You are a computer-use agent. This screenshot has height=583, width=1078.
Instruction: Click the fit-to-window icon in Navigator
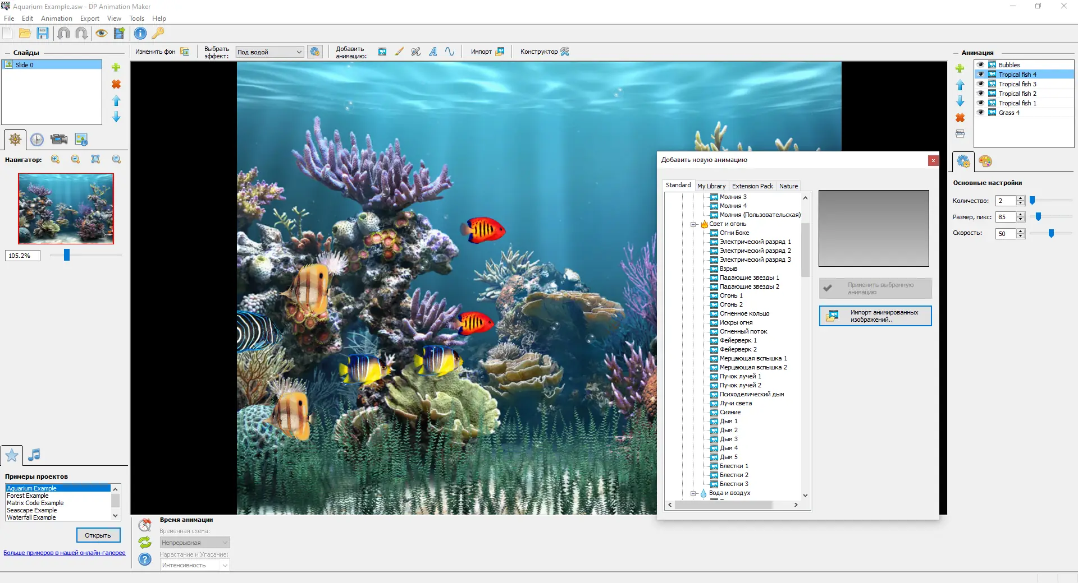tap(95, 159)
